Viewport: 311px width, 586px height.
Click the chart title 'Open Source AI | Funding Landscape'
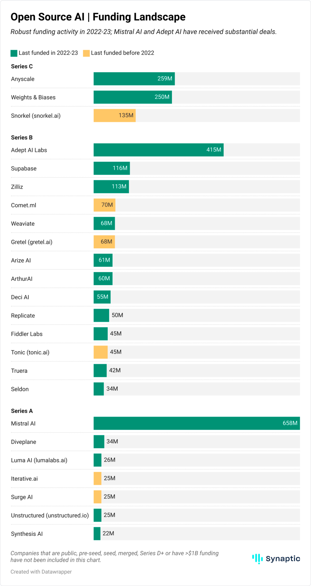98,17
